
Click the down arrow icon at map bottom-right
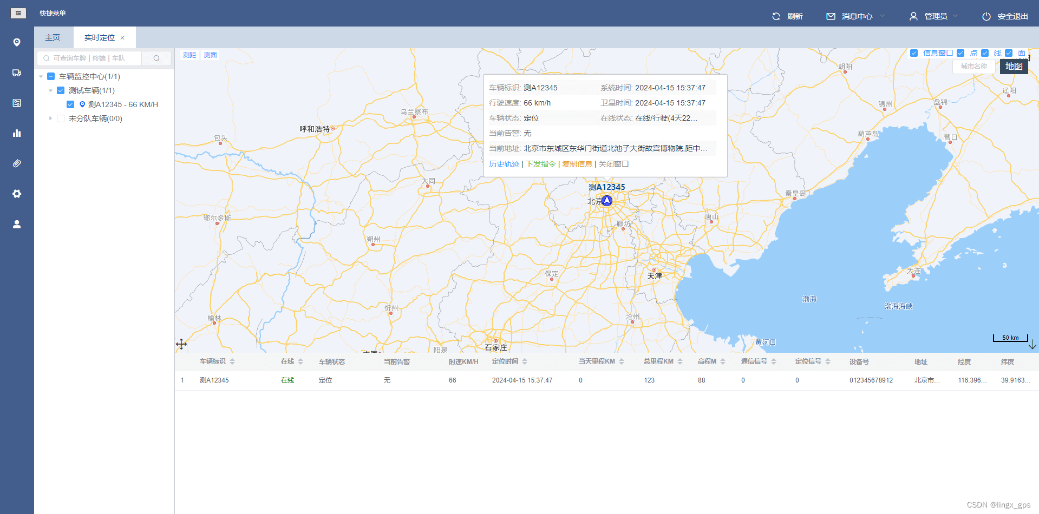click(x=1033, y=345)
